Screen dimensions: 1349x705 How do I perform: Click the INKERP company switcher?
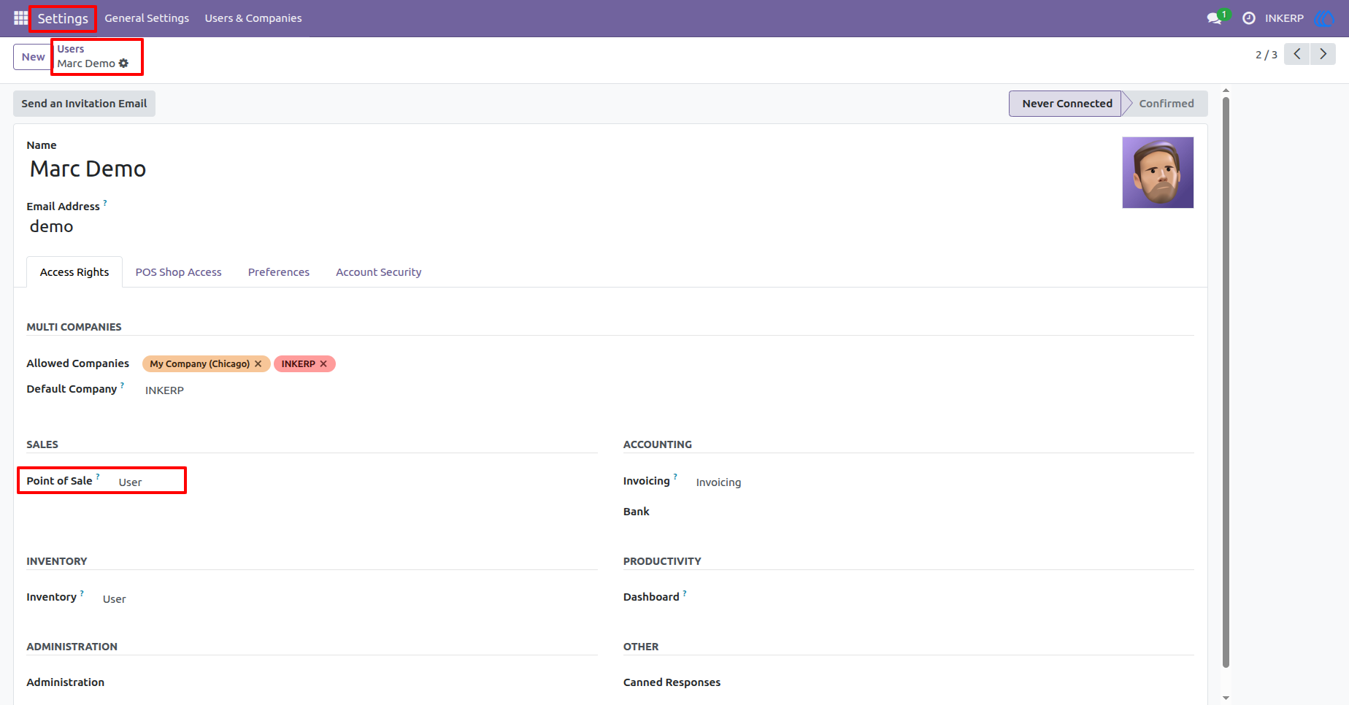[x=1284, y=18]
